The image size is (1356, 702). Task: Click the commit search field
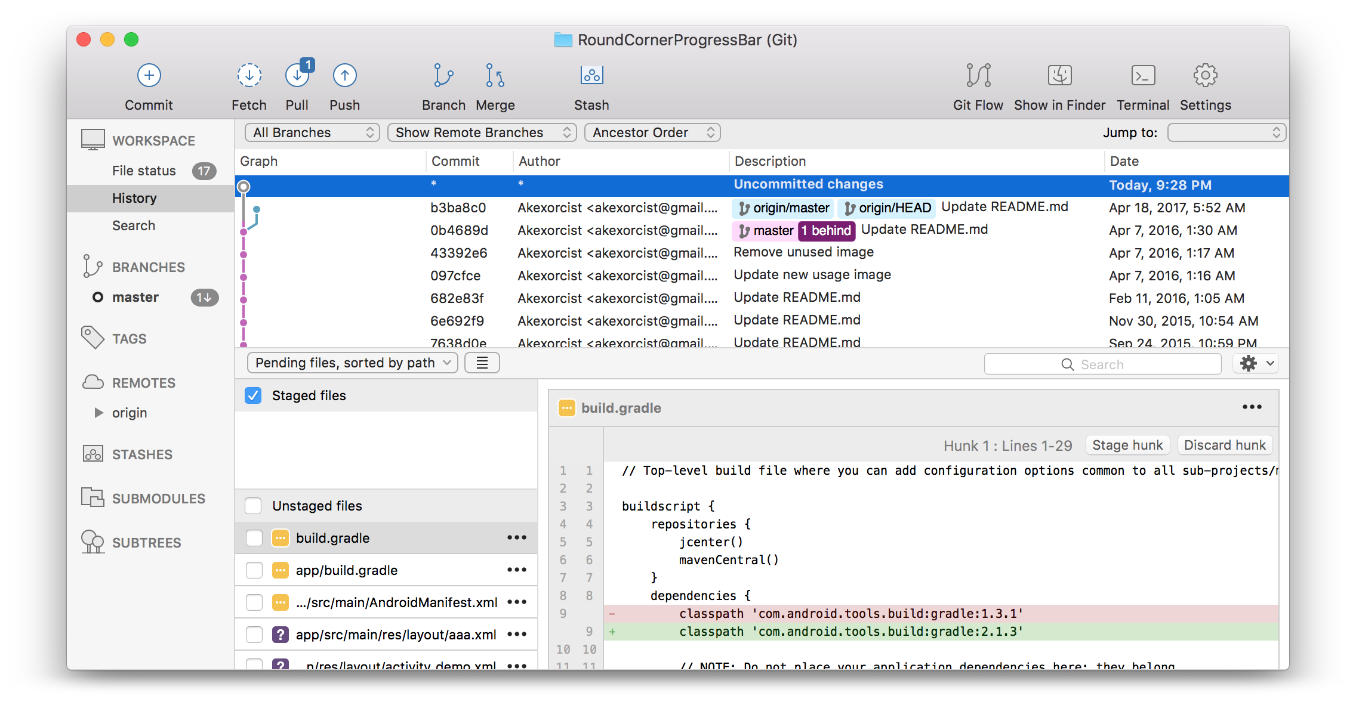(x=1103, y=363)
